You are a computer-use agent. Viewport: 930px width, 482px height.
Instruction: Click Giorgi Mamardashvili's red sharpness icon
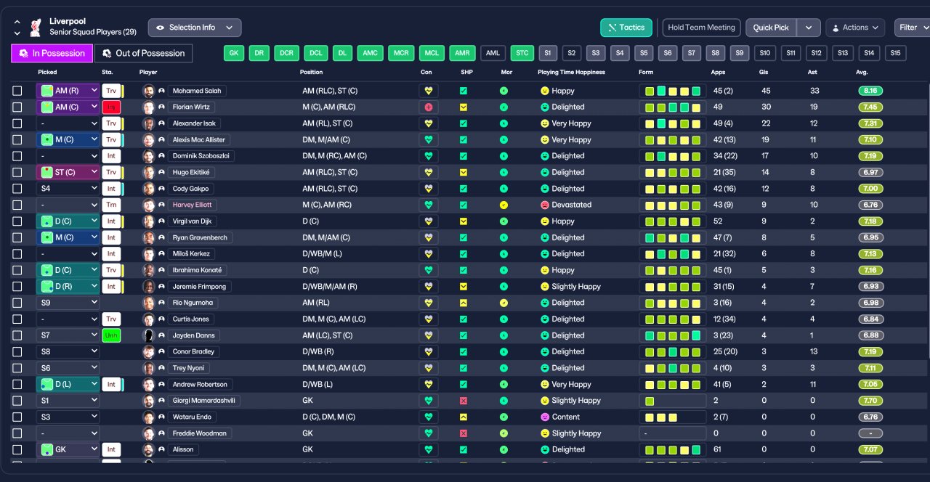(x=464, y=401)
